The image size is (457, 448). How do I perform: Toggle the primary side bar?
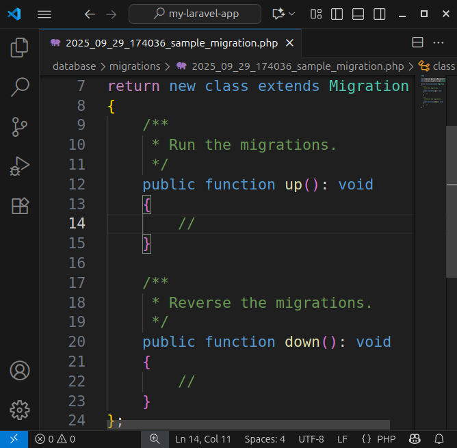click(x=337, y=14)
